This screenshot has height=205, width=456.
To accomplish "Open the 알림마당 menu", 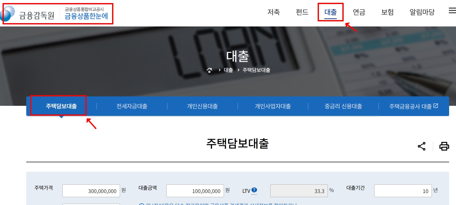I will (422, 12).
